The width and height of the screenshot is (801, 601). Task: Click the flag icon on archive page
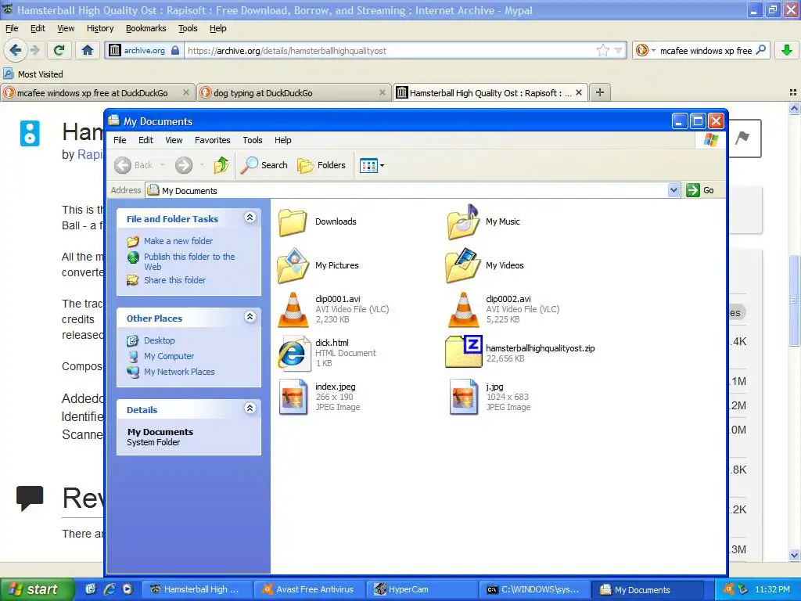(x=742, y=138)
